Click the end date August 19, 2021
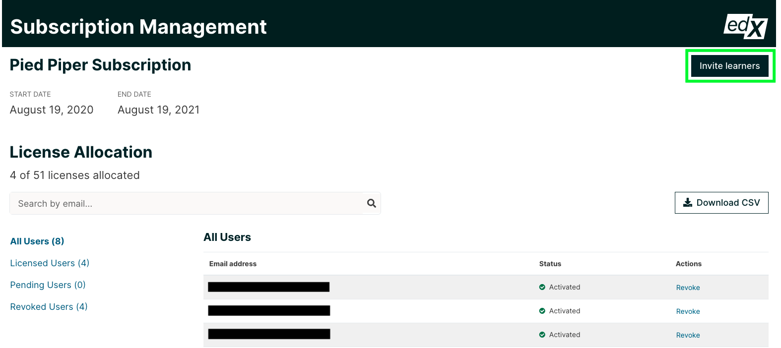Screen dimensions: 781x348 pyautogui.click(x=159, y=110)
